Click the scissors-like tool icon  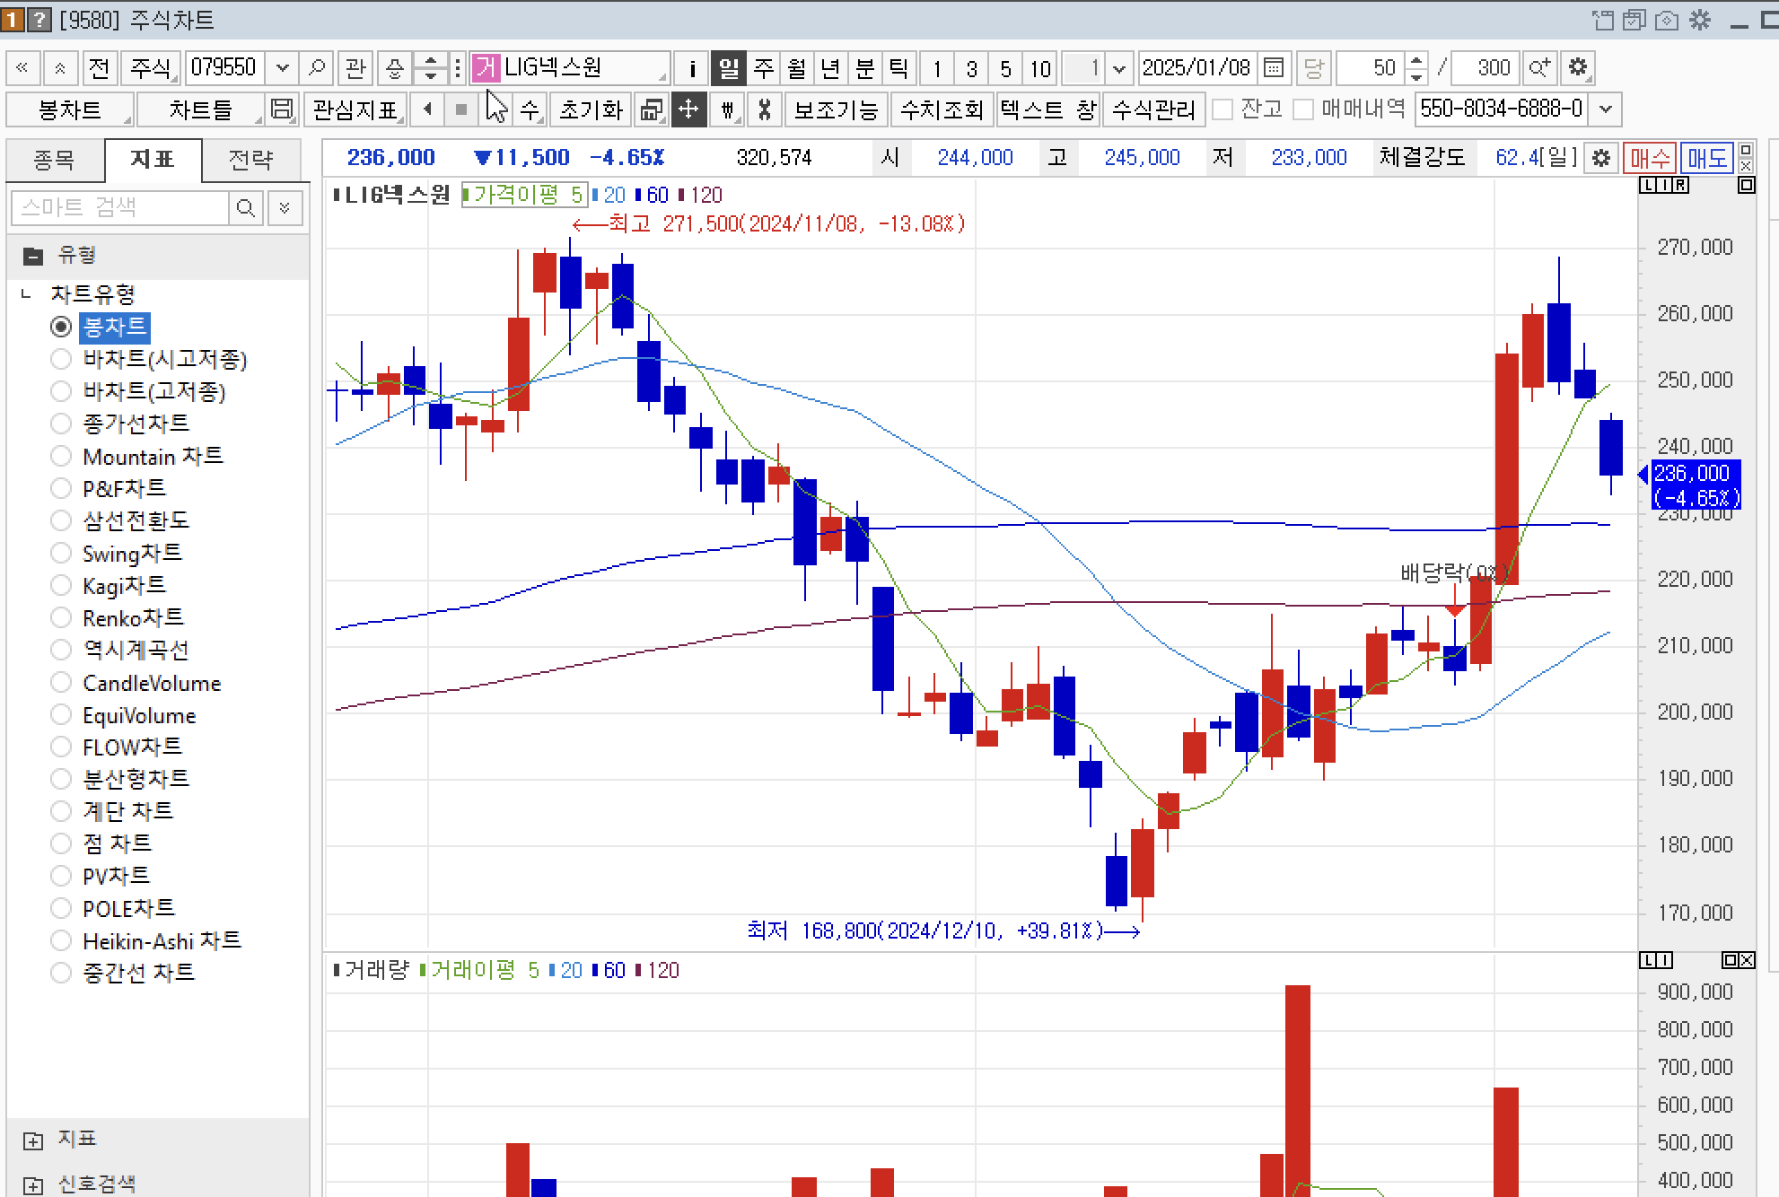point(764,109)
